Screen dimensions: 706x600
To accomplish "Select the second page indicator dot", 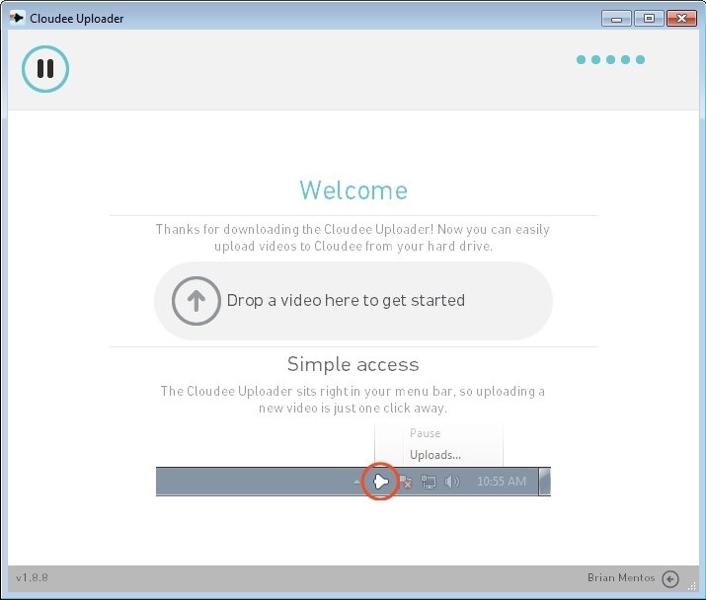I will point(595,60).
